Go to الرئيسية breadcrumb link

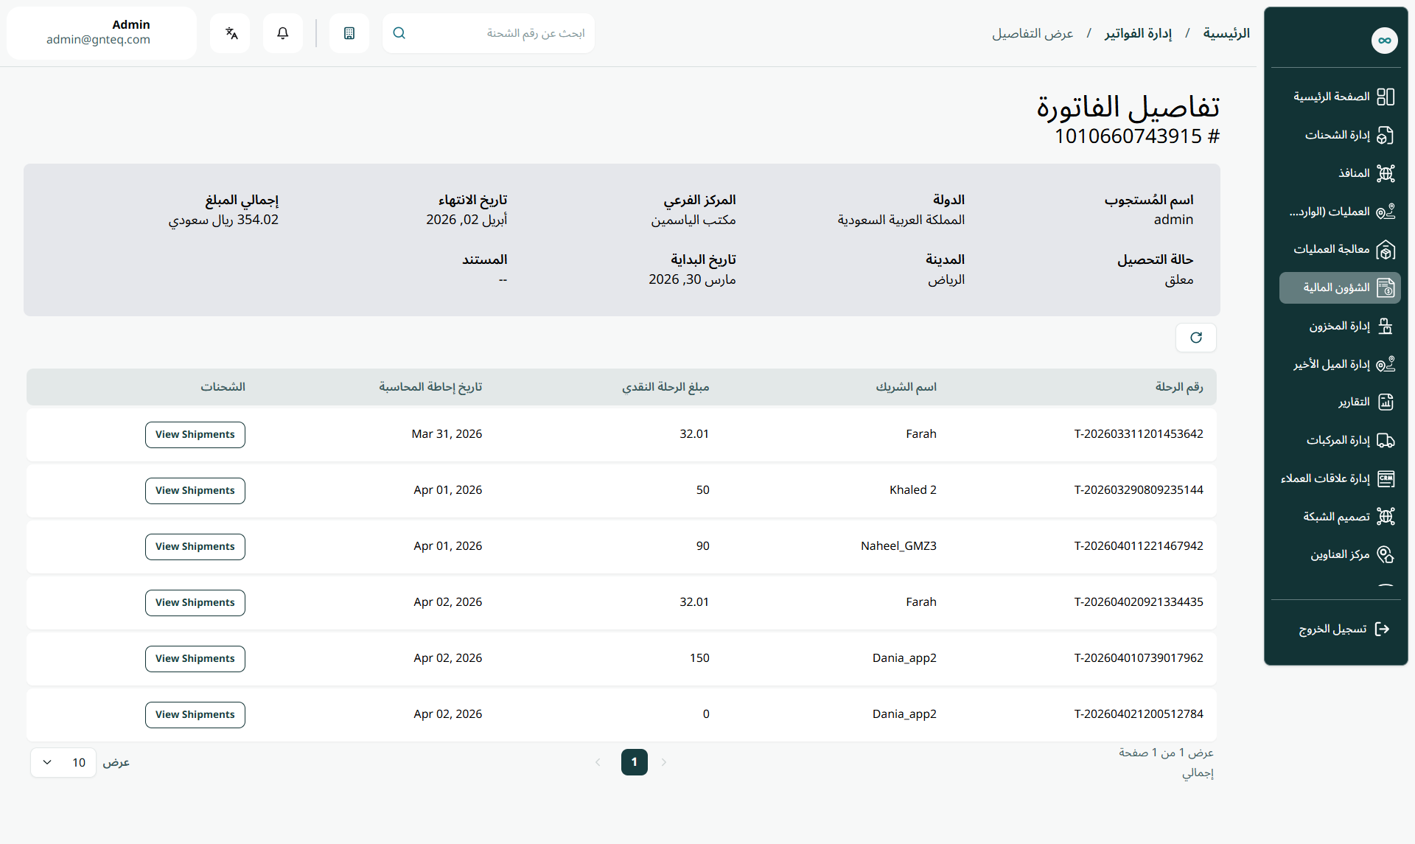(1226, 33)
